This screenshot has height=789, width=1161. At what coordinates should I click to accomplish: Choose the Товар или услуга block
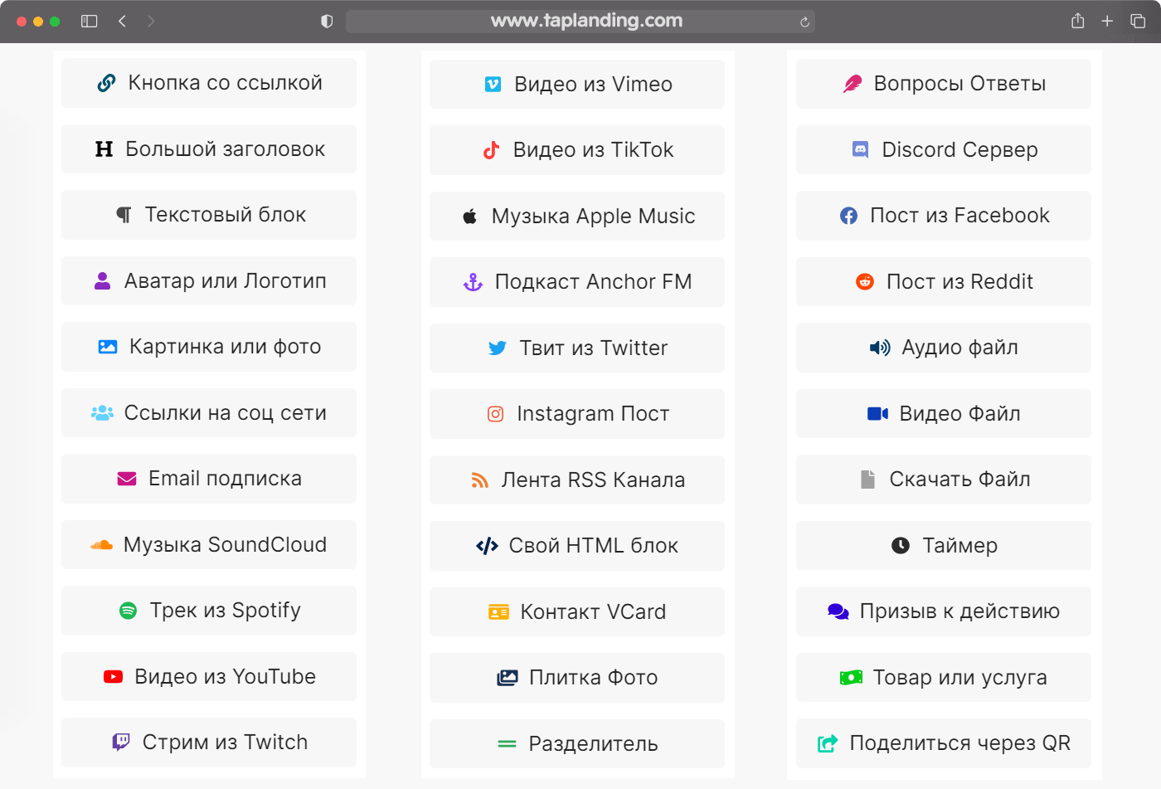pyautogui.click(x=944, y=678)
